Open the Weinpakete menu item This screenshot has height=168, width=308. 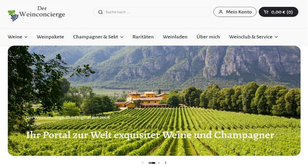click(50, 37)
